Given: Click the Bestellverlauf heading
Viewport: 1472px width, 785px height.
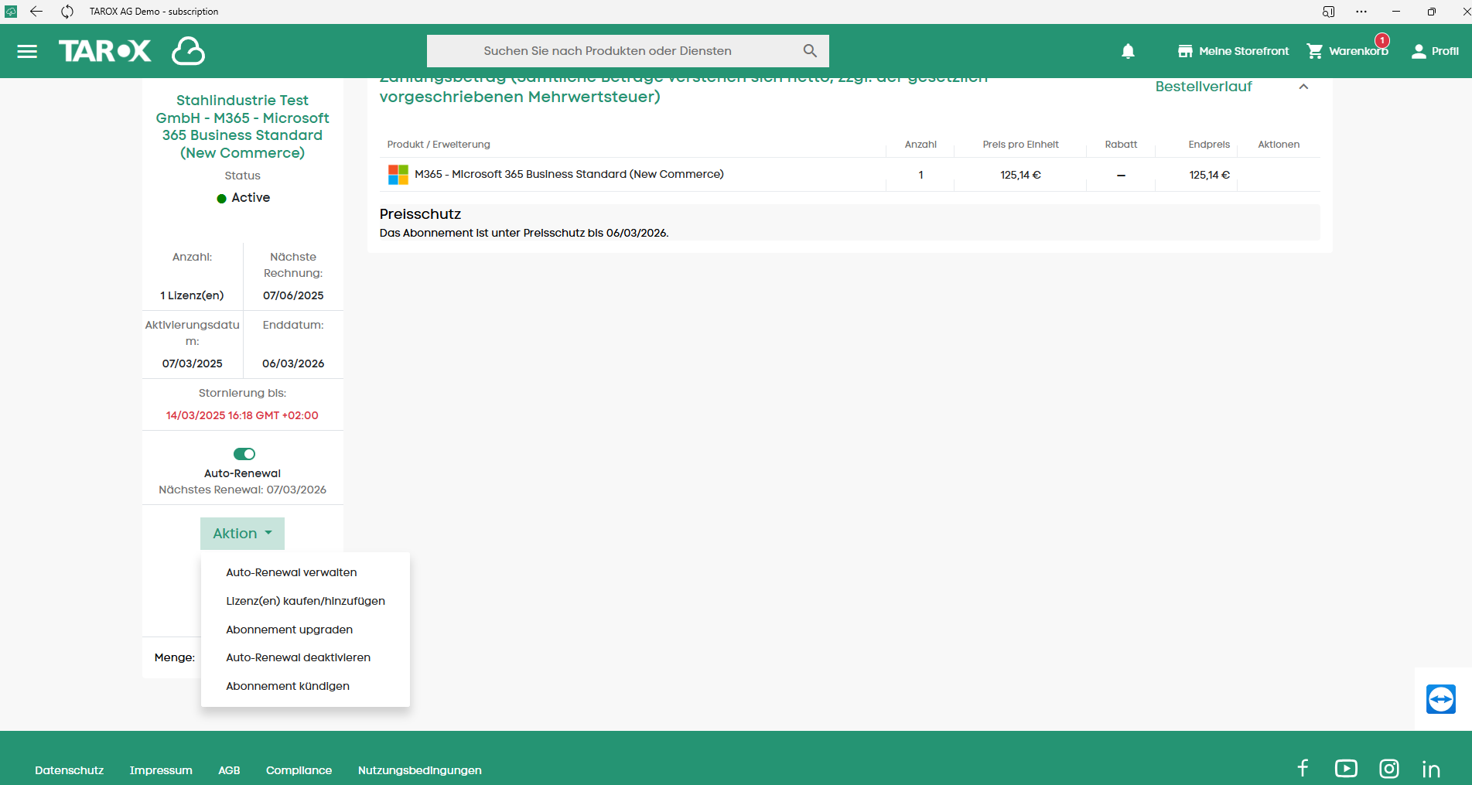Looking at the screenshot, I should (1204, 87).
